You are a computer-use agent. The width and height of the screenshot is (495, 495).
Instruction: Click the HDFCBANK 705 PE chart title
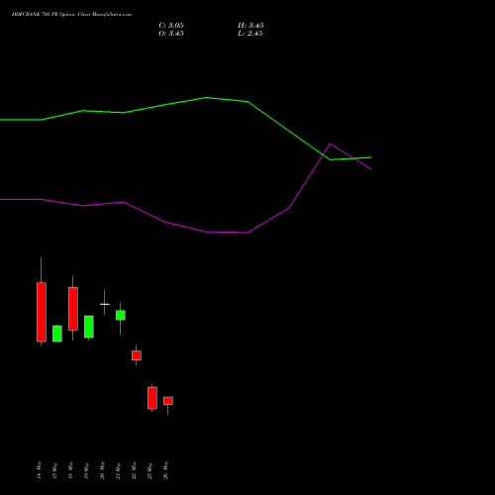click(x=71, y=15)
